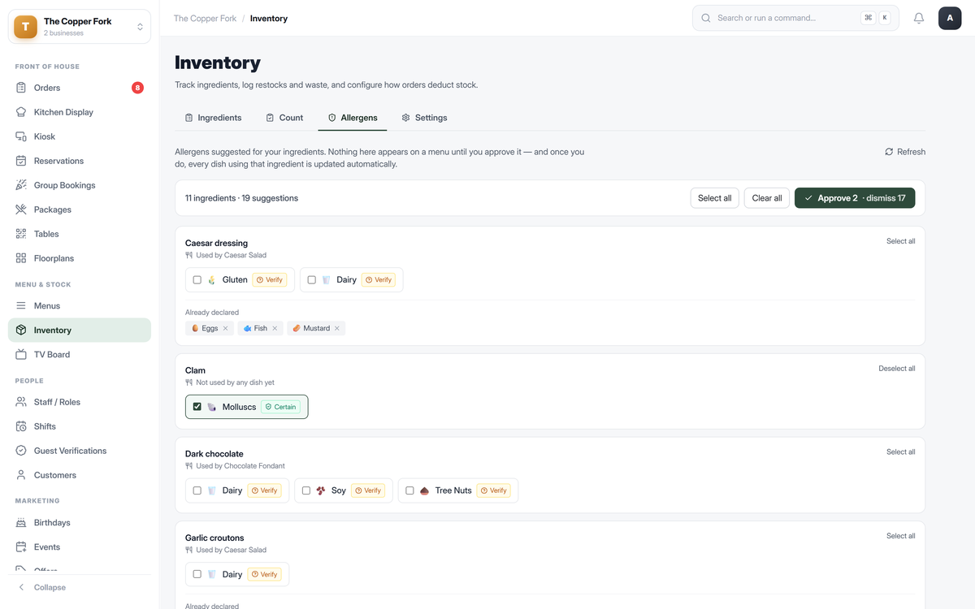Click the top Select all button

tap(715, 198)
